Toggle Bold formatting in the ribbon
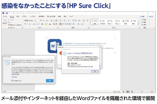This screenshot has width=157, height=104. pyautogui.click(x=25, y=24)
